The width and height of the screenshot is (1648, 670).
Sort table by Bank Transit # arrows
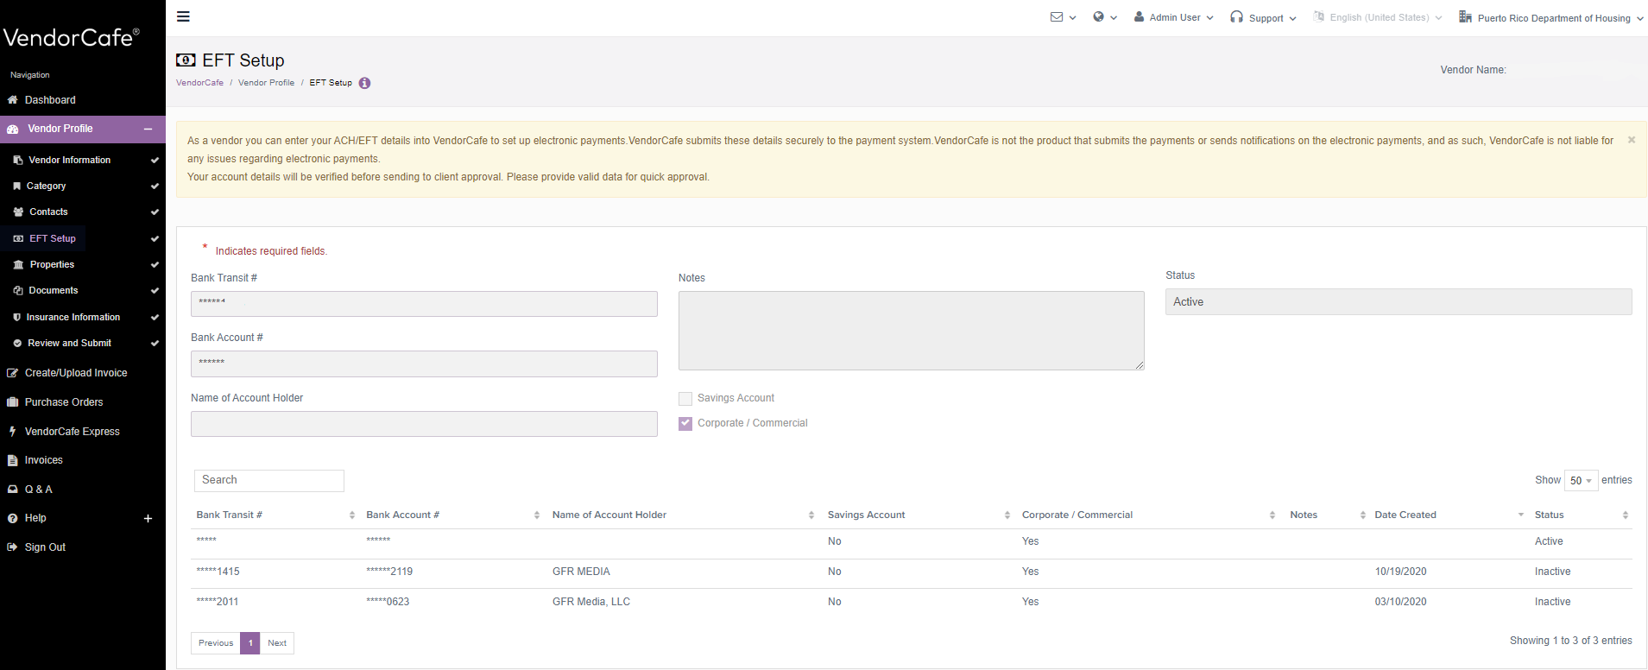point(351,515)
